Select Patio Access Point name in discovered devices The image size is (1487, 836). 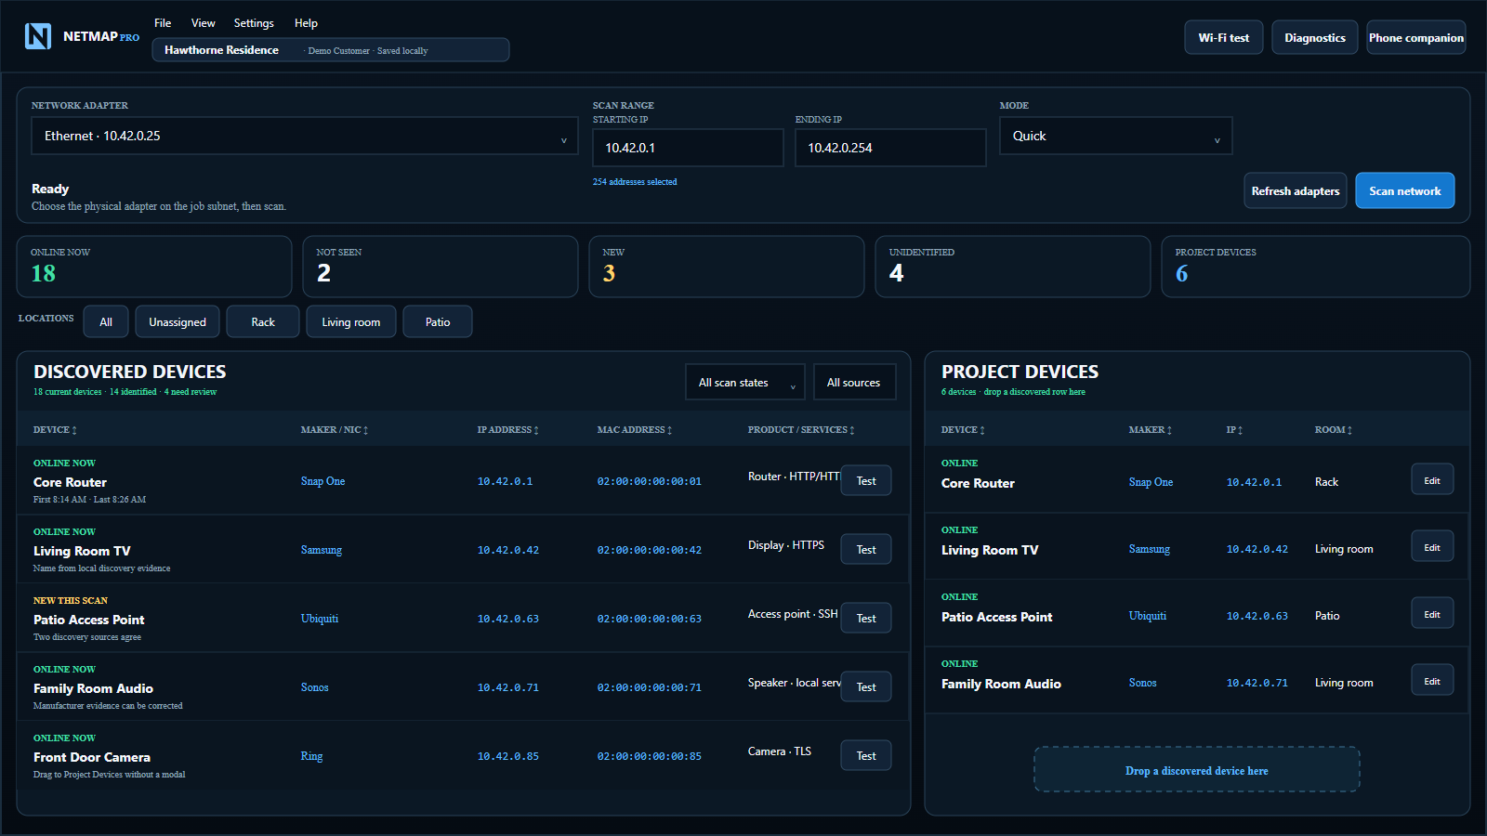coord(89,620)
